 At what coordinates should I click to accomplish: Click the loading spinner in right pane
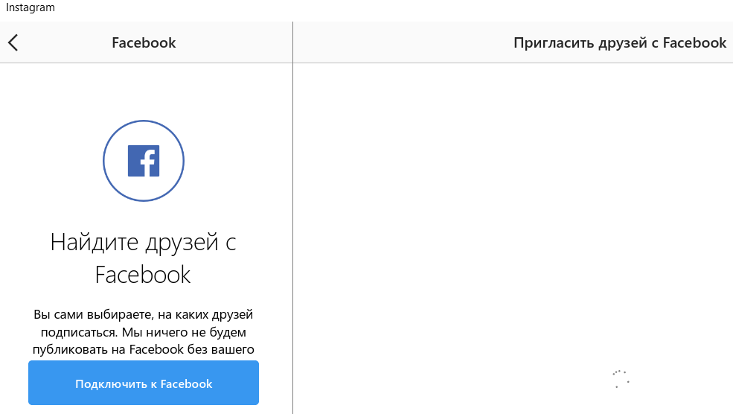621,379
